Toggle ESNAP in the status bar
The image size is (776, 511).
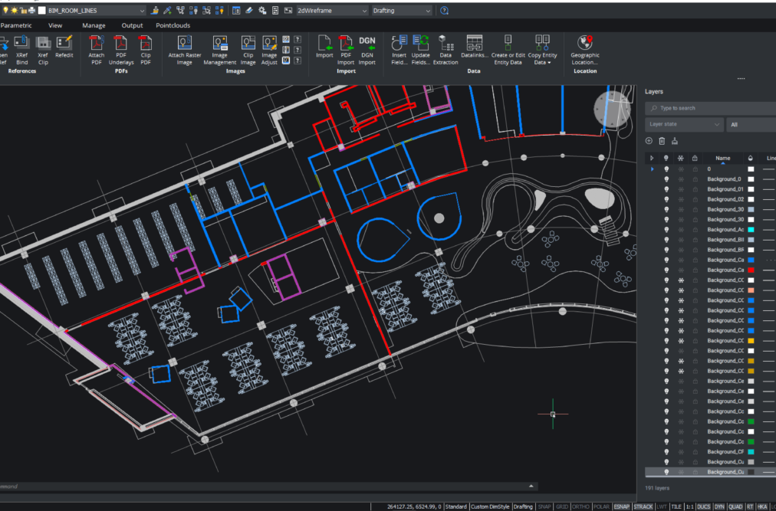tap(622, 506)
